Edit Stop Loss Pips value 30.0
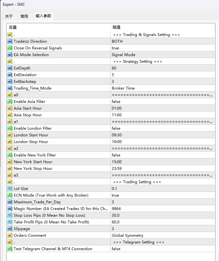 pyautogui.click(x=163, y=215)
